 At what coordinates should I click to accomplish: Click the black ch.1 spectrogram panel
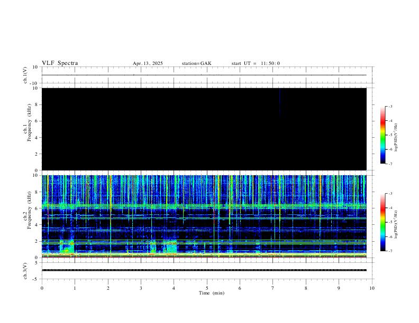pos(204,129)
